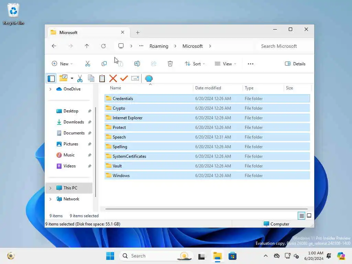This screenshot has width=352, height=264.
Task: Click the Copy icon in command bar
Action: [104, 64]
